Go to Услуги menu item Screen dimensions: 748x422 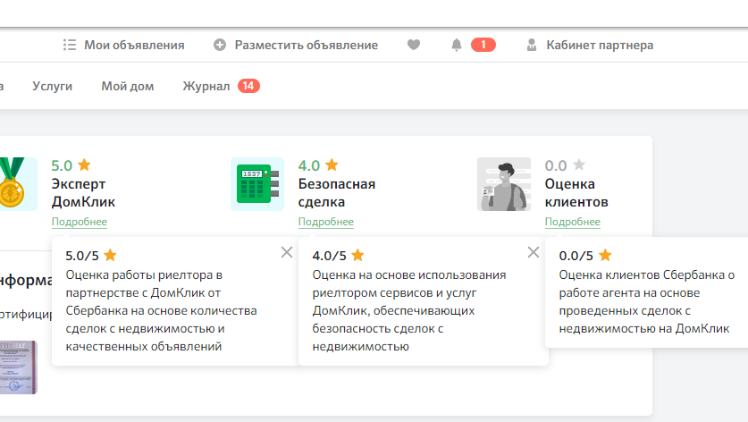click(52, 86)
